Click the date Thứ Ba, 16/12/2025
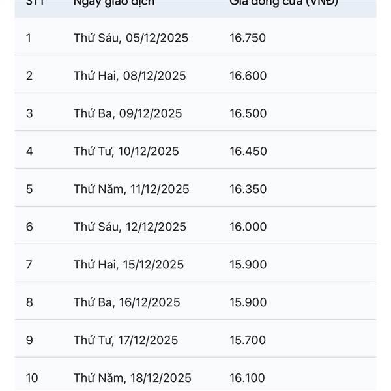391x391 pixels. point(127,302)
